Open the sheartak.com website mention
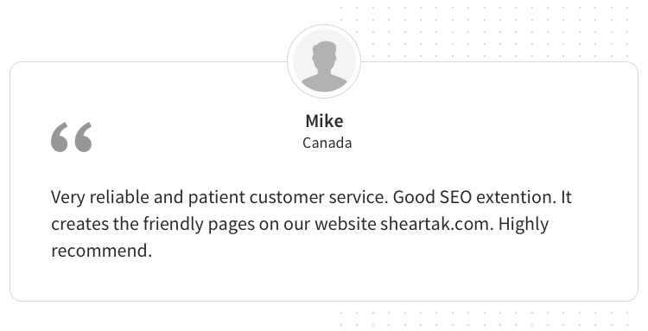 coord(437,224)
